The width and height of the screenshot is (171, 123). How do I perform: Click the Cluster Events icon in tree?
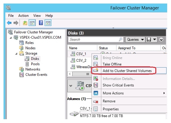pos(22,75)
